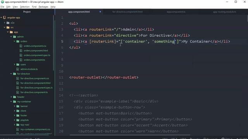
Task: Click the footer folder icon
Action: coord(18,115)
